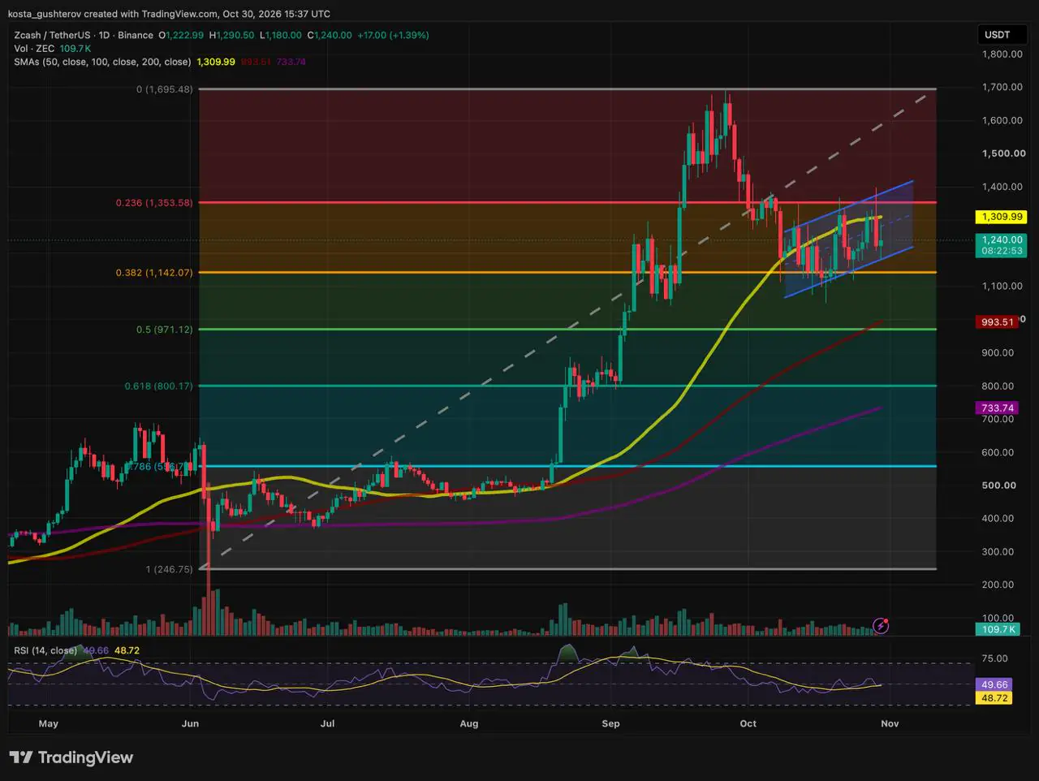Screen dimensions: 1039x781
Task: Click the high price H1,290.50 in the header
Action: (232, 35)
